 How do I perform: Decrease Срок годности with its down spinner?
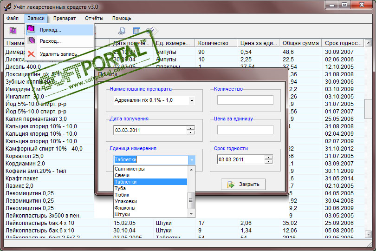pos(269,162)
